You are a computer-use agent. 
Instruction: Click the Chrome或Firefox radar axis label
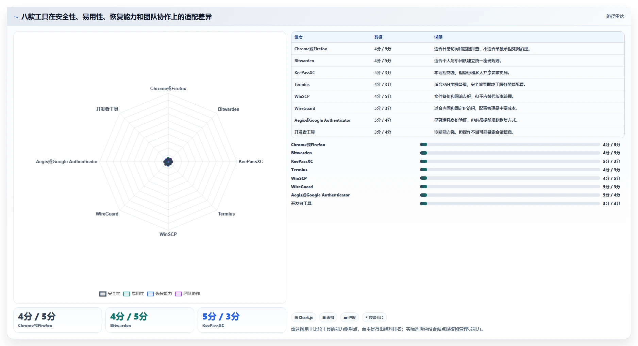click(x=168, y=88)
